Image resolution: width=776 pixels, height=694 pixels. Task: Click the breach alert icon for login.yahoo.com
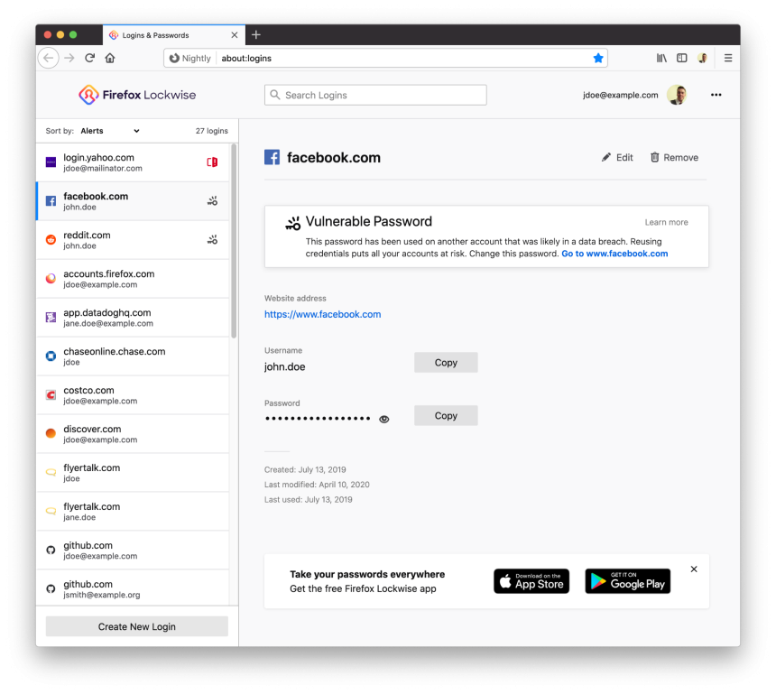click(212, 162)
